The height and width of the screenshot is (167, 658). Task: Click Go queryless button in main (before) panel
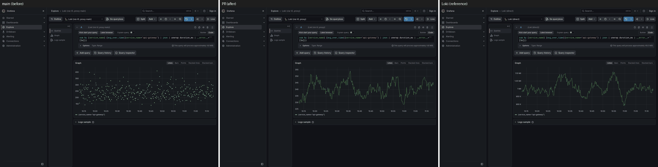click(x=115, y=19)
